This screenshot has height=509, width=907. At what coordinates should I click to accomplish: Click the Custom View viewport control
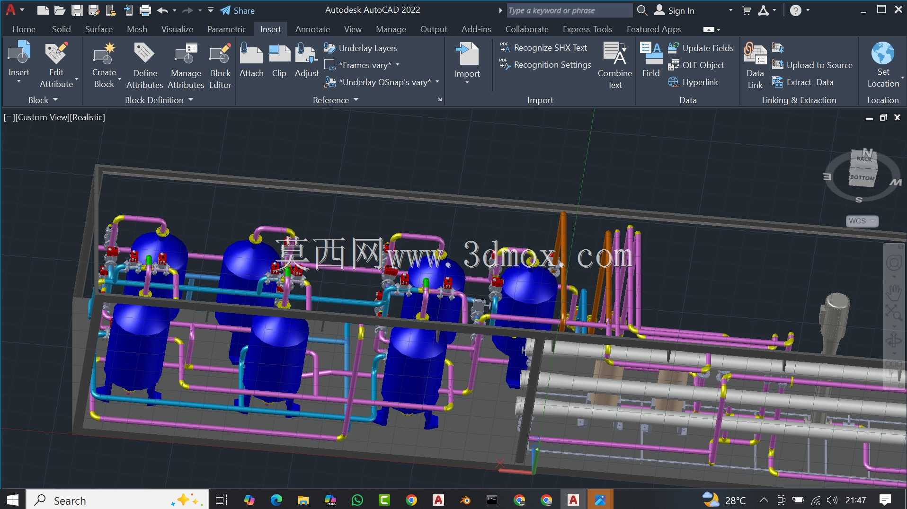point(43,117)
